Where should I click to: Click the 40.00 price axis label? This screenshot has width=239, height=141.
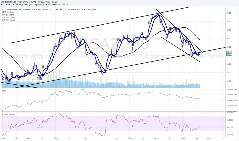pos(229,38)
